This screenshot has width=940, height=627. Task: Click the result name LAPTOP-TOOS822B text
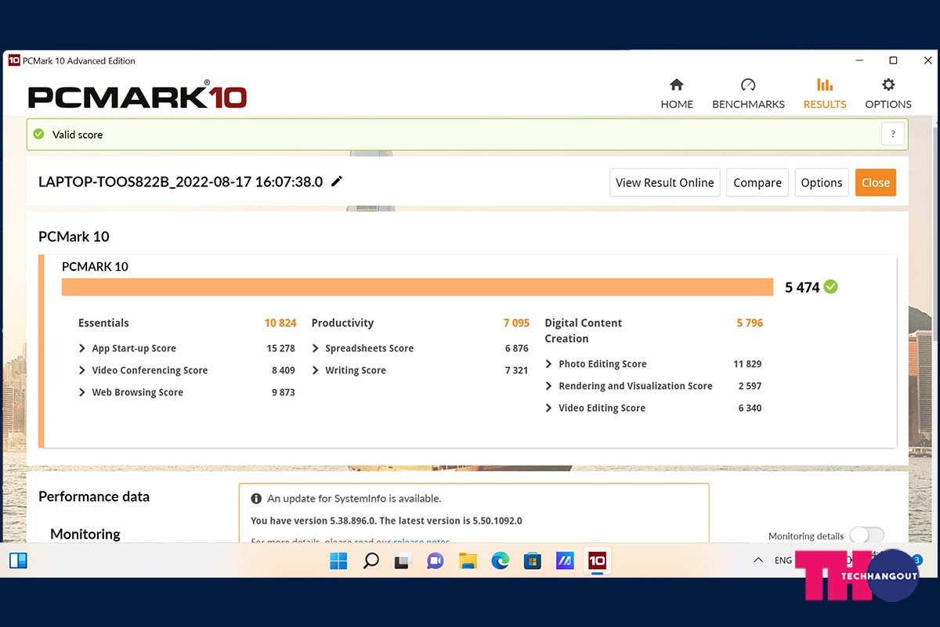pos(180,182)
